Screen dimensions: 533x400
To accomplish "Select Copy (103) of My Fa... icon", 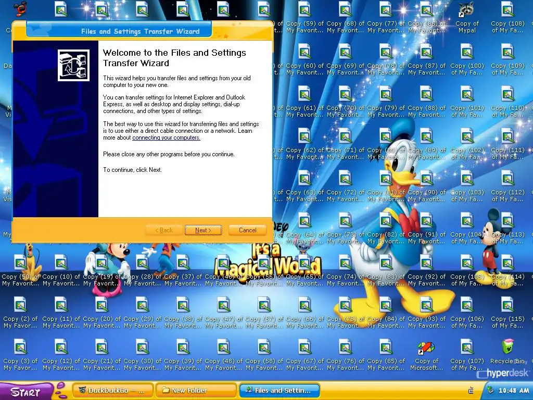I will [x=467, y=178].
